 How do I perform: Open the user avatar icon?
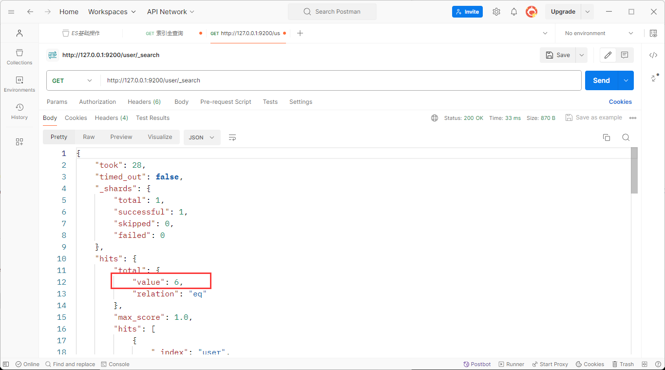point(532,12)
